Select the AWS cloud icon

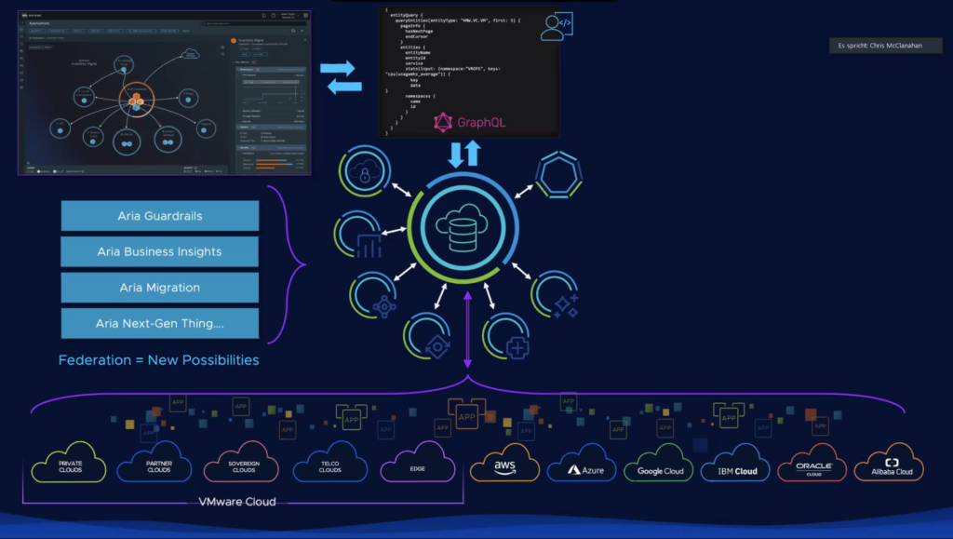[504, 465]
